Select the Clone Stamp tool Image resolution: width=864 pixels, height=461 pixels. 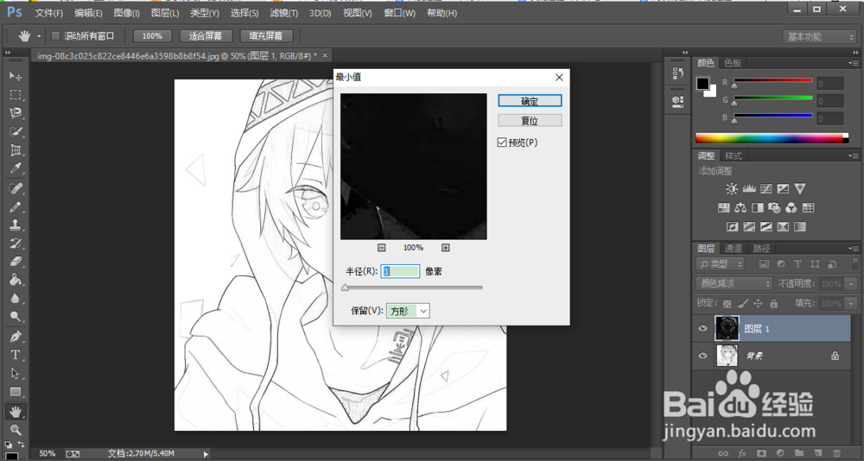point(16,224)
